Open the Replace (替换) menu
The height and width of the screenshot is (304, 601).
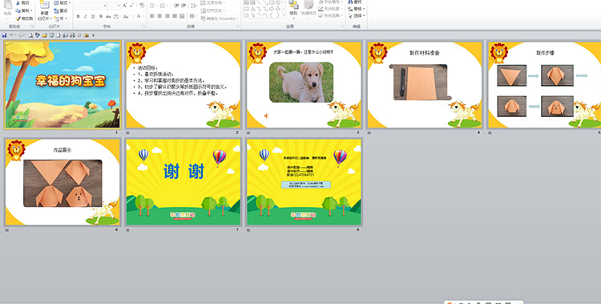[x=357, y=9]
